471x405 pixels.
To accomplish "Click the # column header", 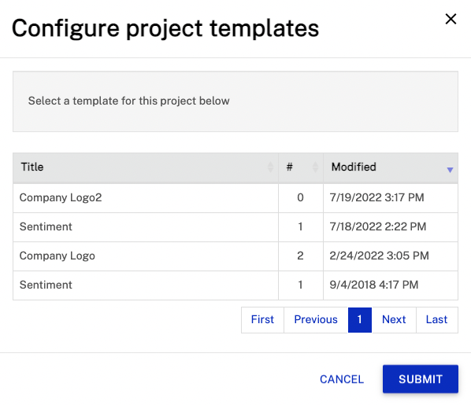I will click(301, 168).
